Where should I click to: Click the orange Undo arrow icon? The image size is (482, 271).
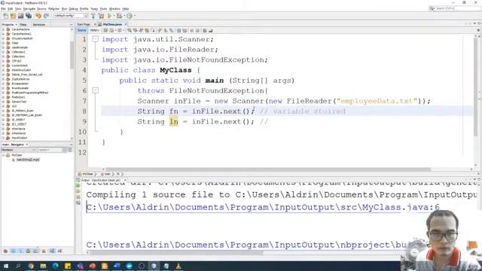pos(38,16)
